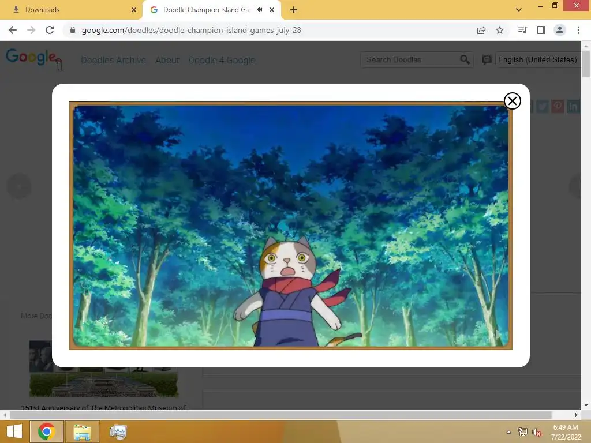Share this page via share icon
The width and height of the screenshot is (591, 443).
coord(481,30)
